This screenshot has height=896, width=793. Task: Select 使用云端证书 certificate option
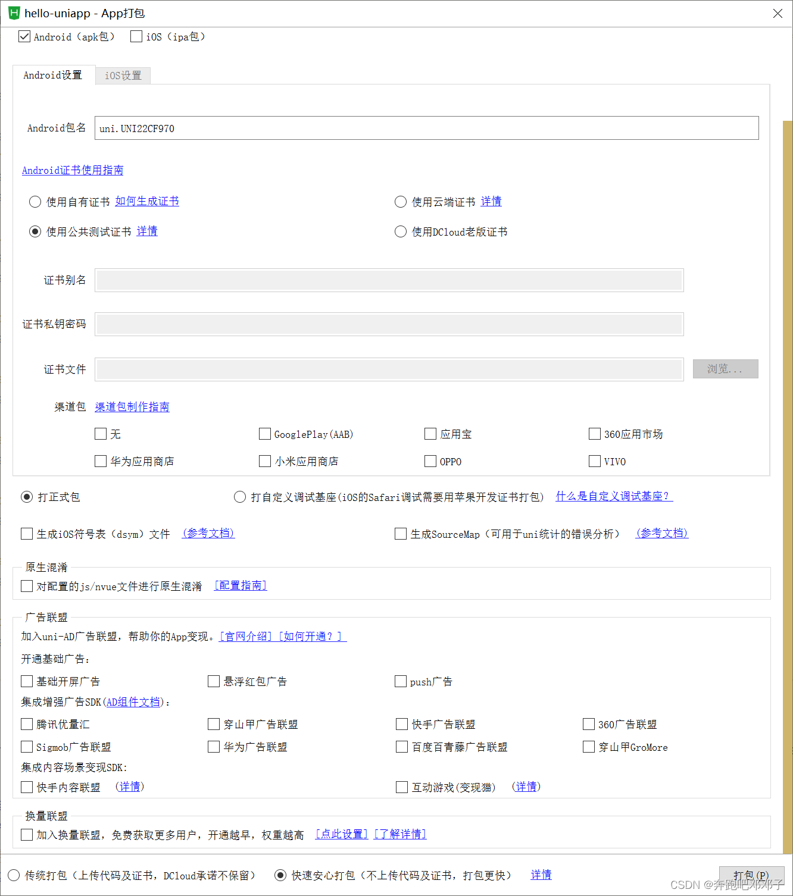(400, 202)
